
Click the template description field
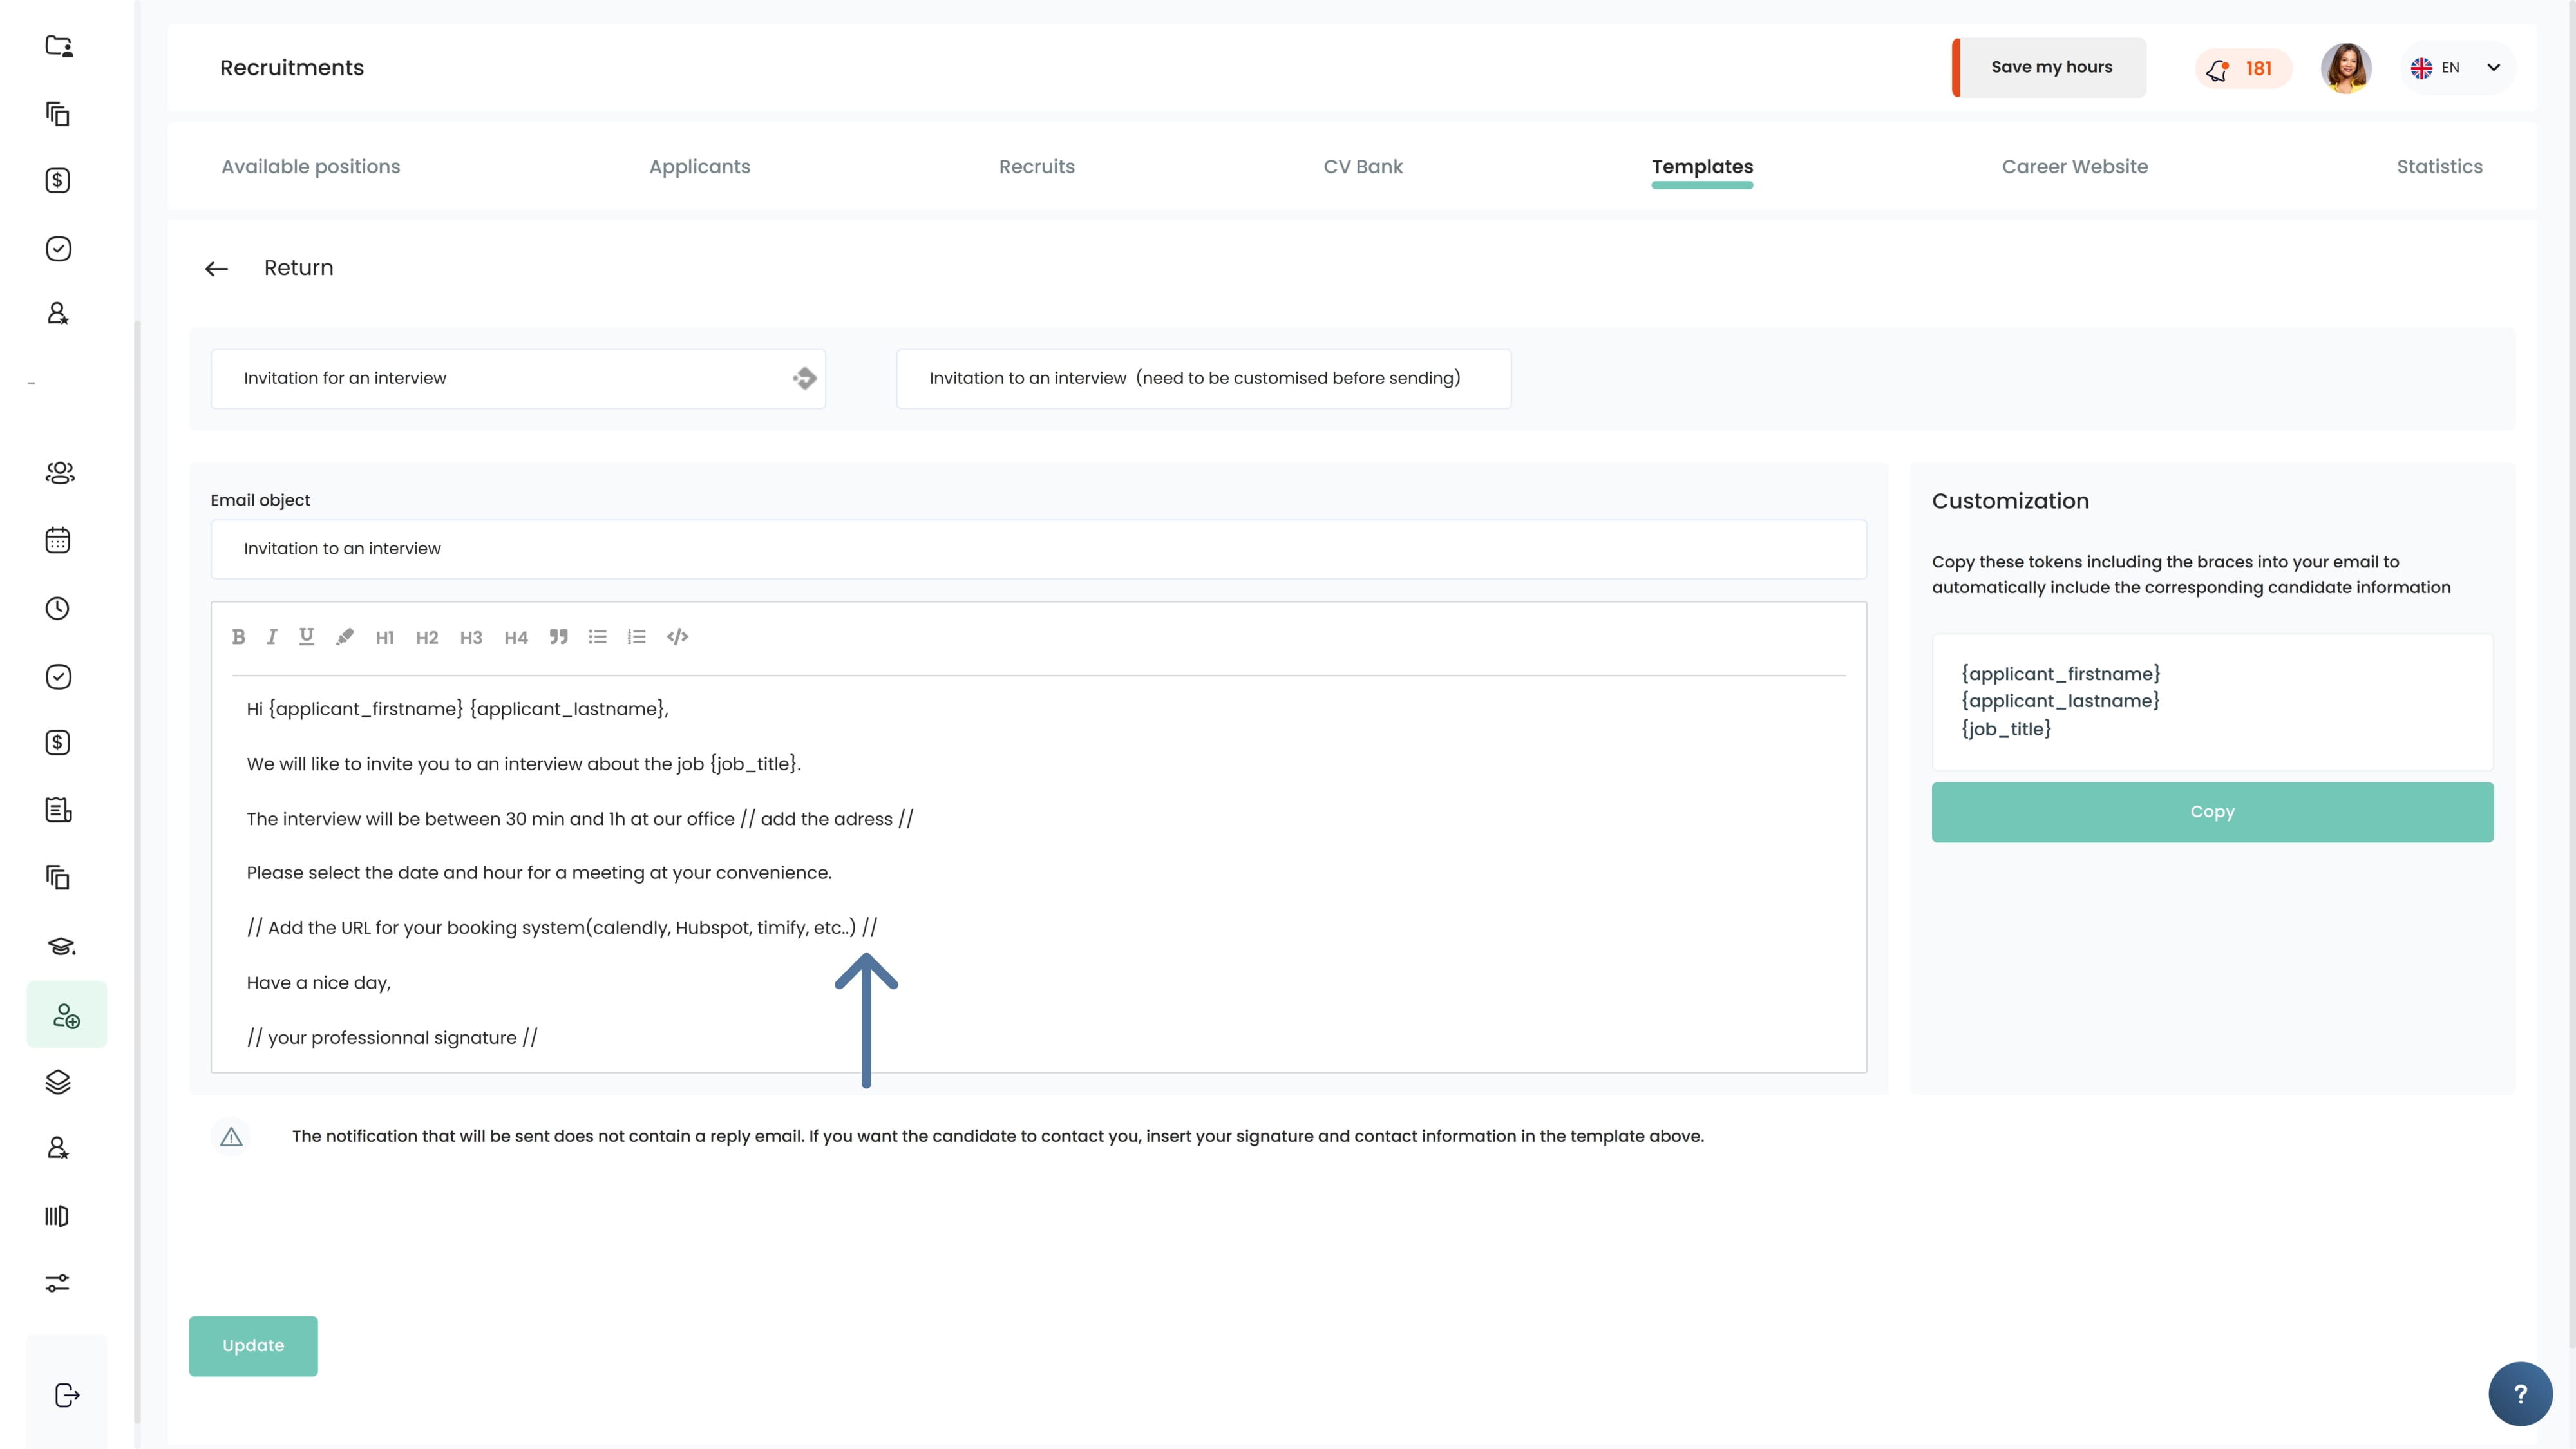(x=1203, y=379)
